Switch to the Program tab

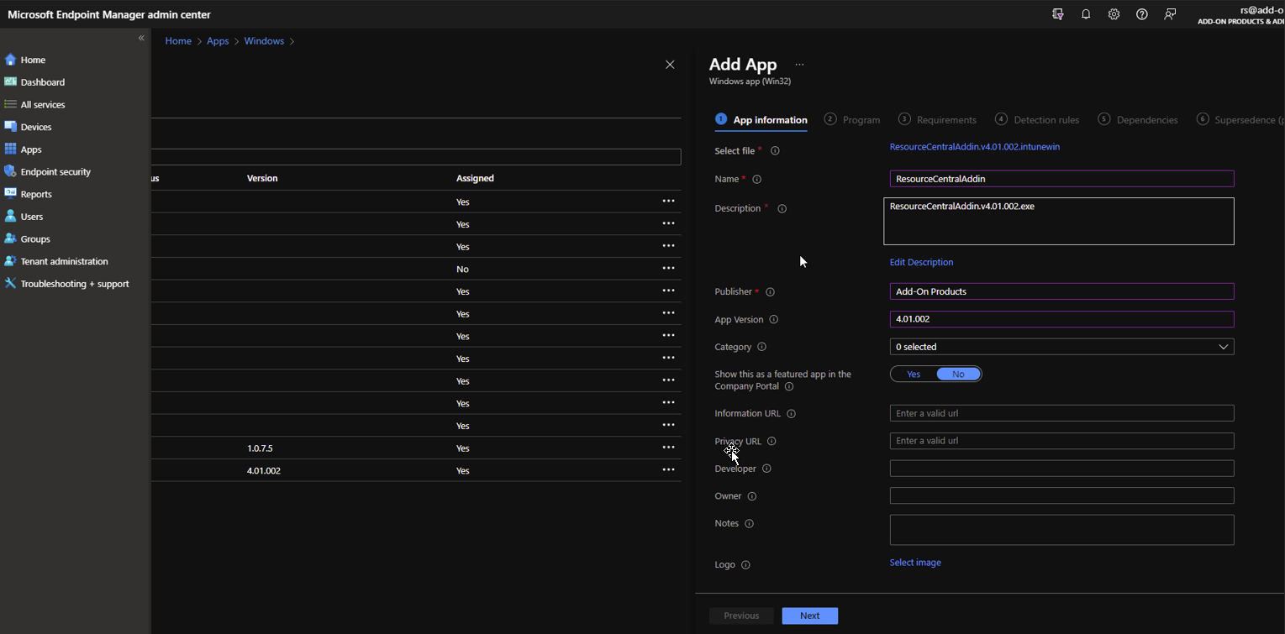click(x=852, y=120)
